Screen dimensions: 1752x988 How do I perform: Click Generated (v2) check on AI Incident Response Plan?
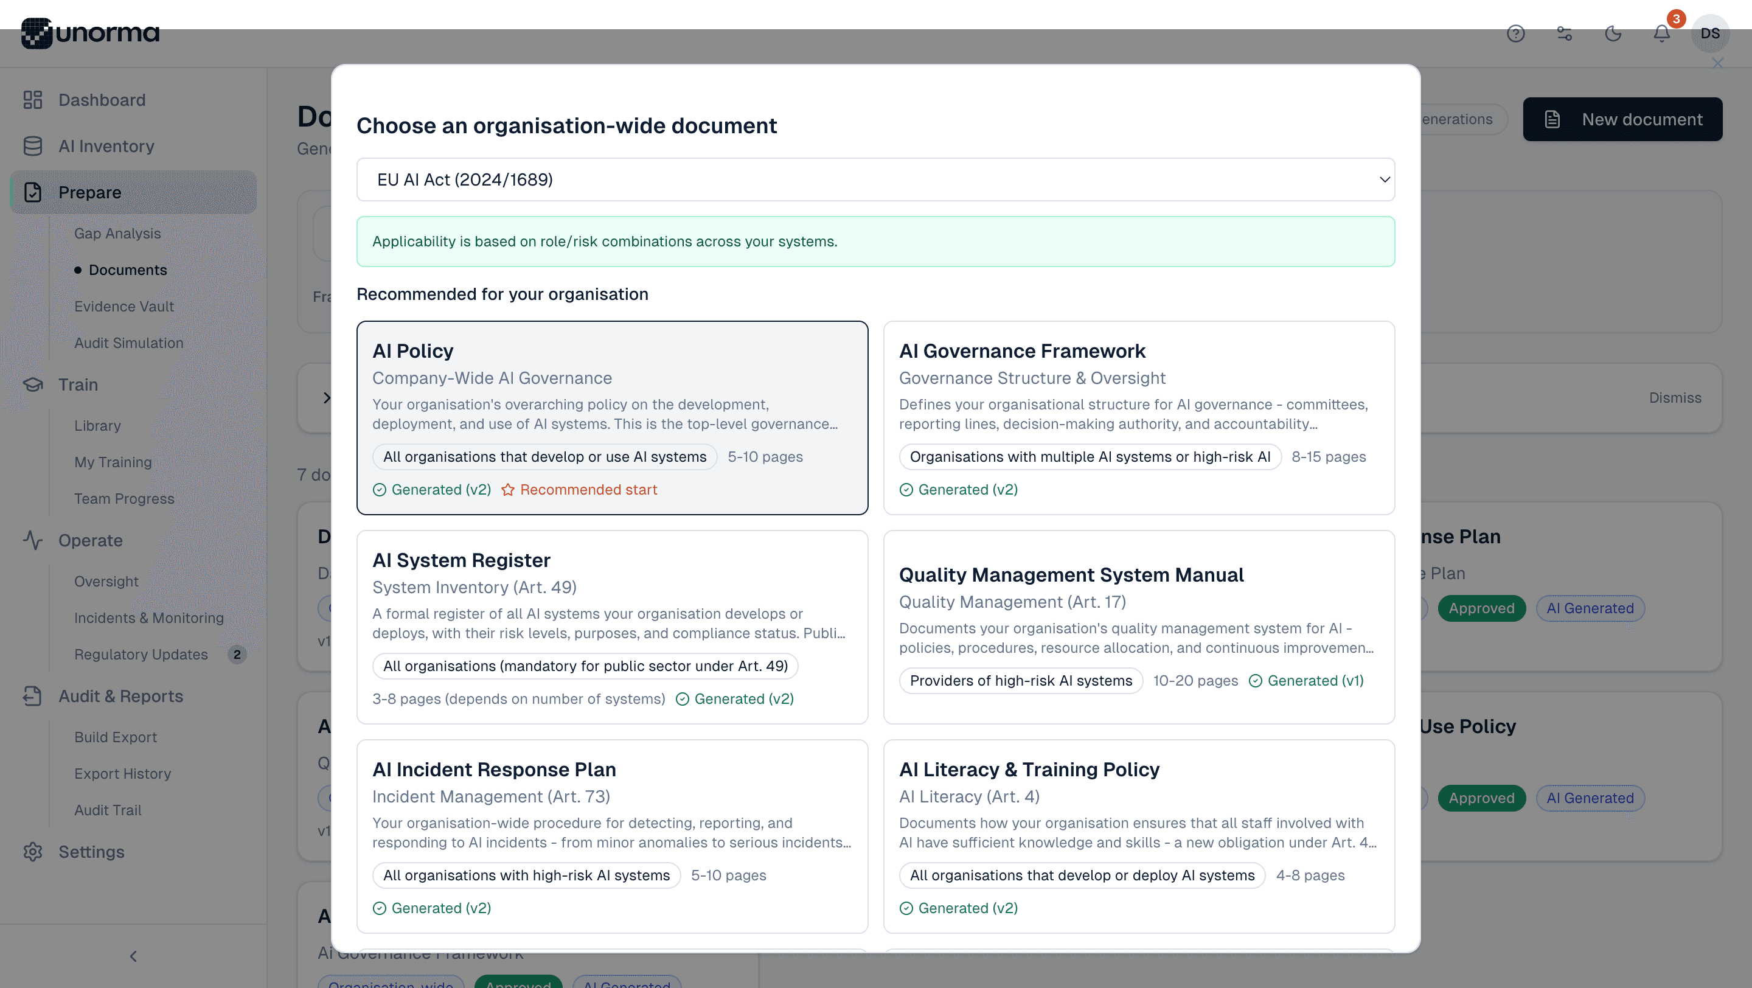(x=380, y=909)
